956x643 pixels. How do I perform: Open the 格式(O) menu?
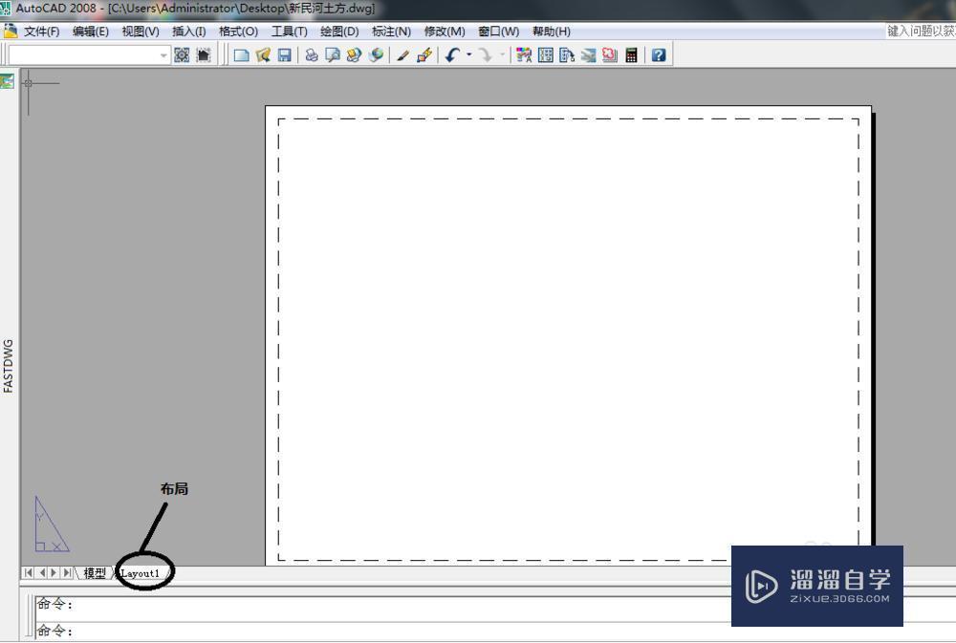(238, 32)
